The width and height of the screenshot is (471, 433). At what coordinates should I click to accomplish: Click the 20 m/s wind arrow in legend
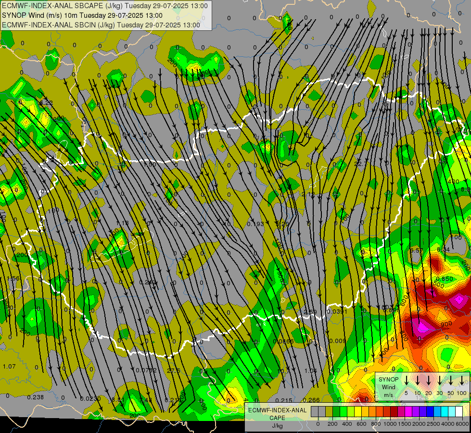tap(429, 380)
